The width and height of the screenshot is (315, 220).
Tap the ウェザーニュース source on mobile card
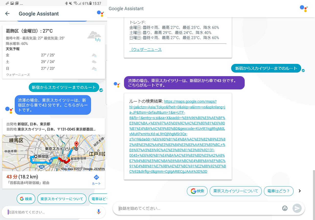[x=18, y=75]
